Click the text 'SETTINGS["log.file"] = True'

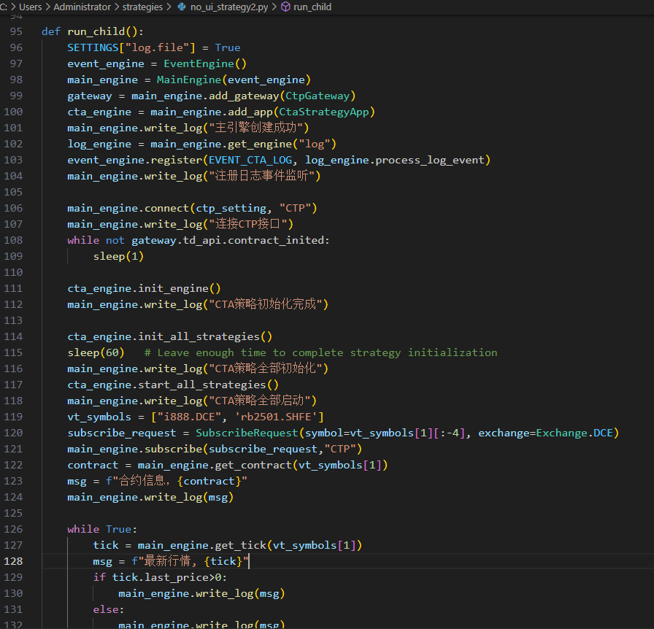(x=154, y=47)
